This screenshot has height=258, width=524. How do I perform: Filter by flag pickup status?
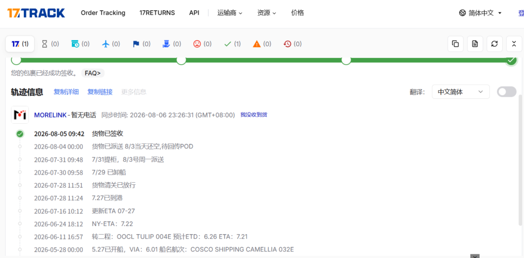click(x=141, y=44)
